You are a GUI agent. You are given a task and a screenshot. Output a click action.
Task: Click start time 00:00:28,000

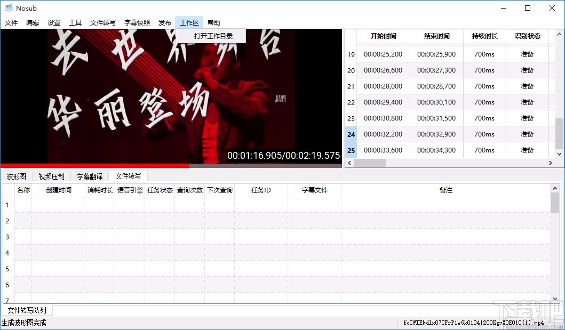pyautogui.click(x=383, y=86)
